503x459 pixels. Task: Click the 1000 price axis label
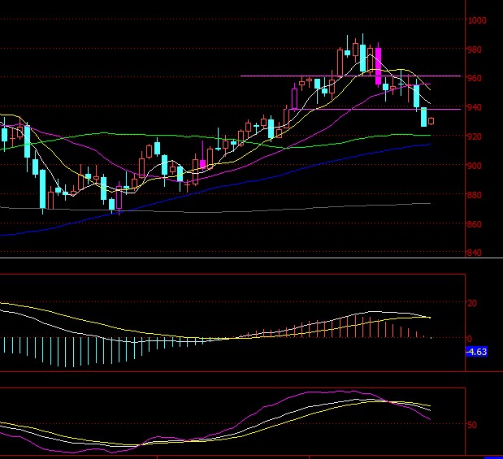pos(477,20)
